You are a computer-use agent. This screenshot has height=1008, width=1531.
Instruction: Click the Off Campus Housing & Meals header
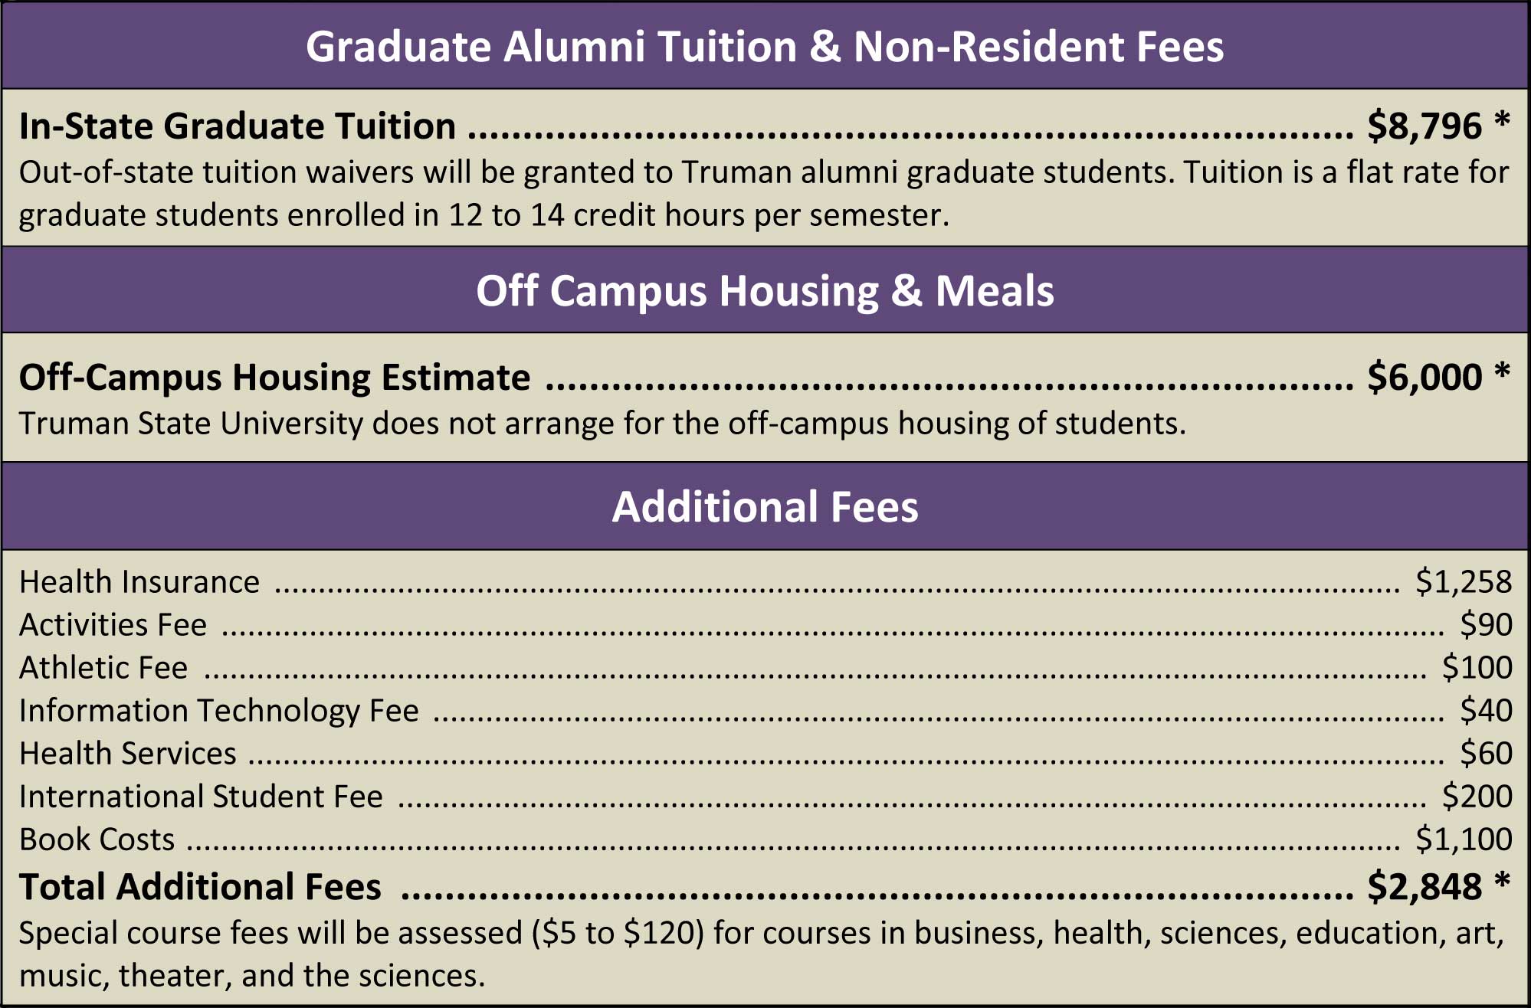coord(765,291)
